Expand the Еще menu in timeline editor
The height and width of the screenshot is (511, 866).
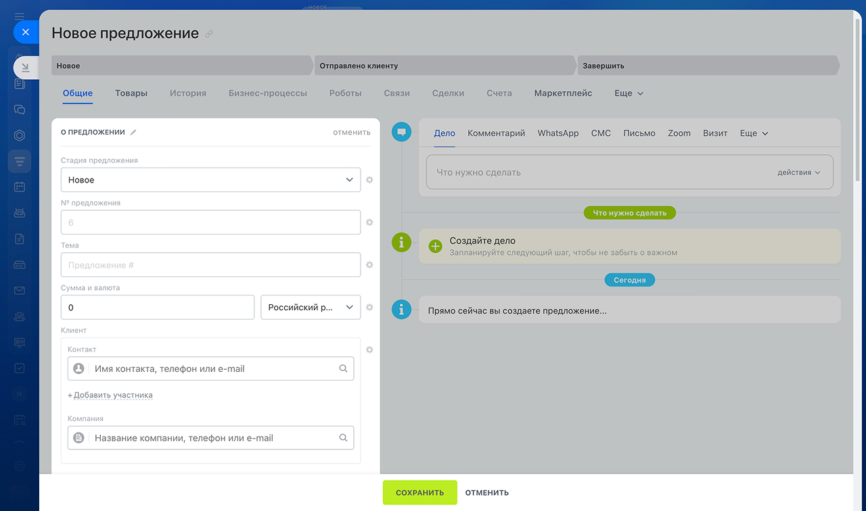pyautogui.click(x=754, y=133)
